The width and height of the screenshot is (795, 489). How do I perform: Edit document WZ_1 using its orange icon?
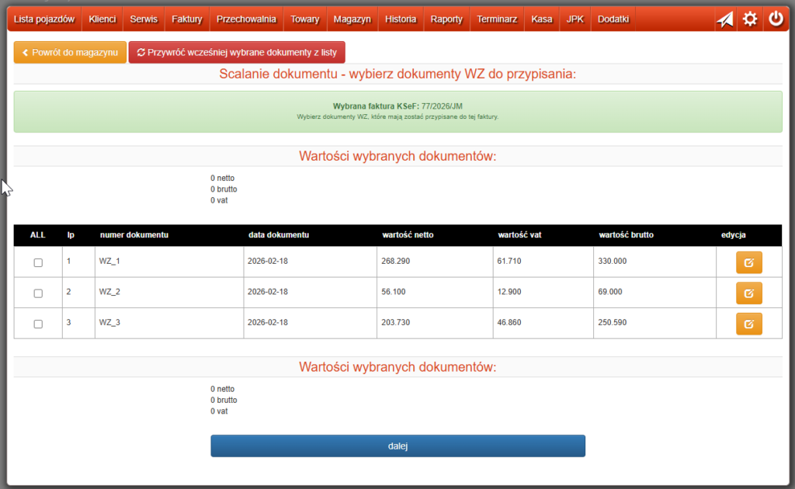pos(748,262)
